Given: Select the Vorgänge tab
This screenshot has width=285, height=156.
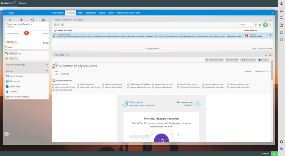Looking at the screenshot, I should (70, 13).
